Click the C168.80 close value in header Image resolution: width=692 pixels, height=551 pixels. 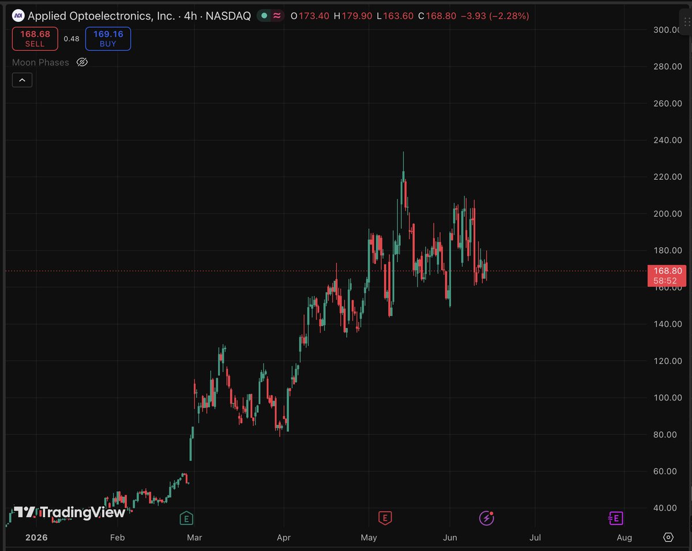click(438, 16)
